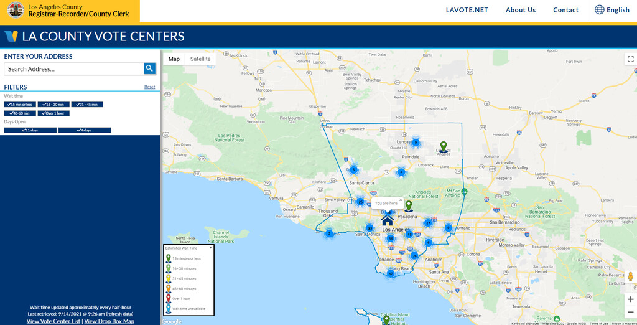Click the Street View pegman icon

click(x=631, y=277)
